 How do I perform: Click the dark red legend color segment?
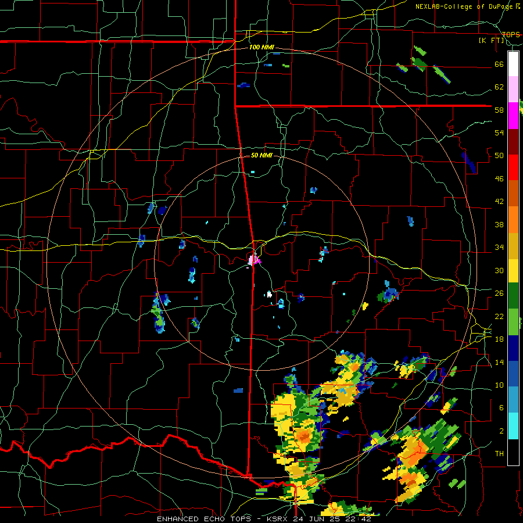pyautogui.click(x=513, y=142)
